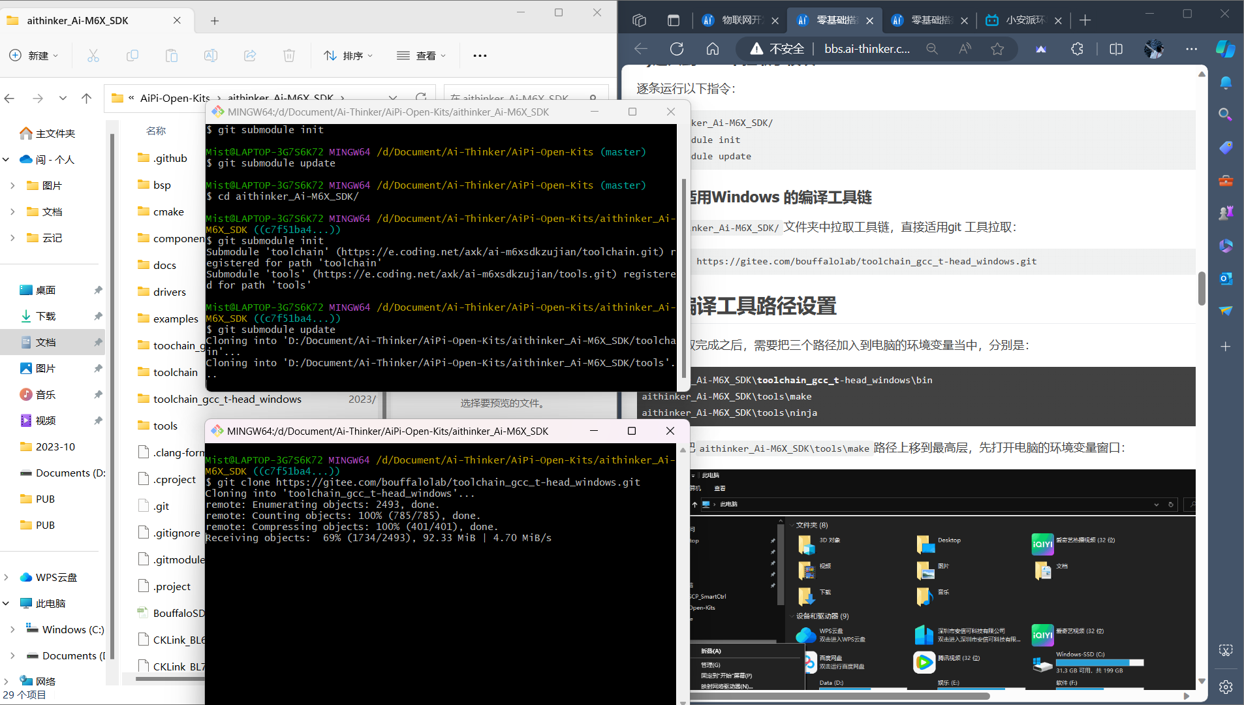Click the Edge address bar URL
Image resolution: width=1244 pixels, height=705 pixels.
(x=867, y=49)
